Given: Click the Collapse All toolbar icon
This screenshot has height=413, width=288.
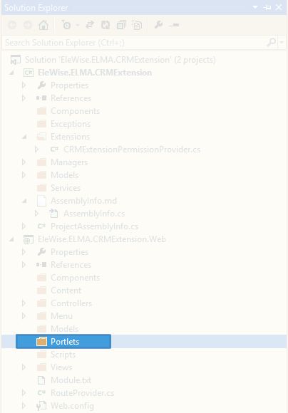Looking at the screenshot, I should [121, 25].
